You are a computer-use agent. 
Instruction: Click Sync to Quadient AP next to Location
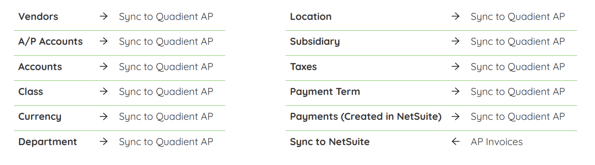pyautogui.click(x=517, y=17)
